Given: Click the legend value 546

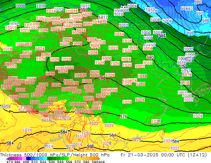Looking at the screenshot, I should coord(61,162).
